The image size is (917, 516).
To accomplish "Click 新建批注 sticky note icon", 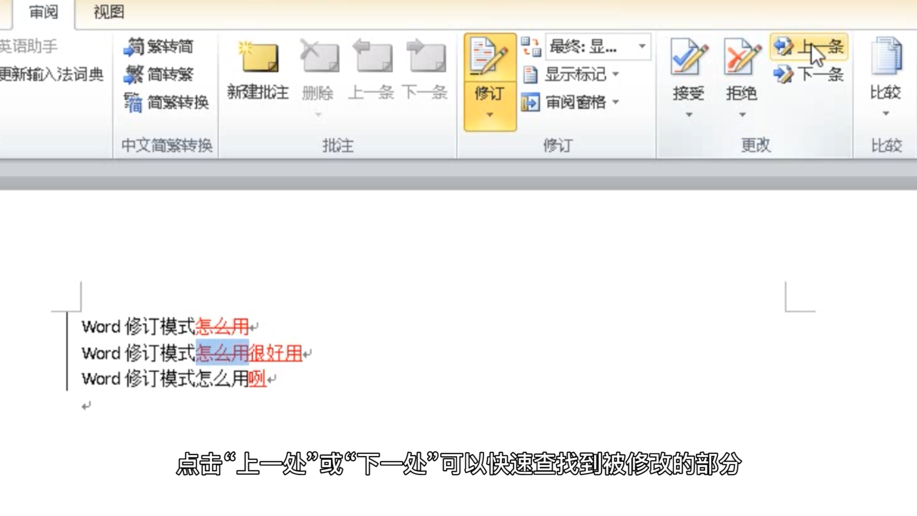I will [x=259, y=57].
